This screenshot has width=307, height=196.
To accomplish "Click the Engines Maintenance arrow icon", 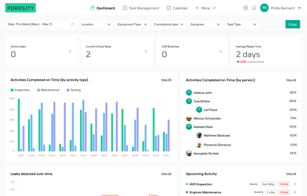I will [x=295, y=192].
